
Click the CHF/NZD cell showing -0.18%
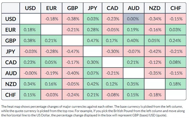pos(154,95)
